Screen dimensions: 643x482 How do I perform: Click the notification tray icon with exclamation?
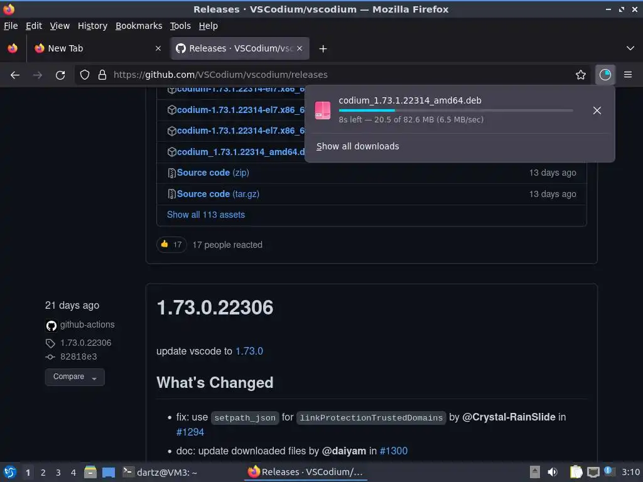[x=609, y=471]
